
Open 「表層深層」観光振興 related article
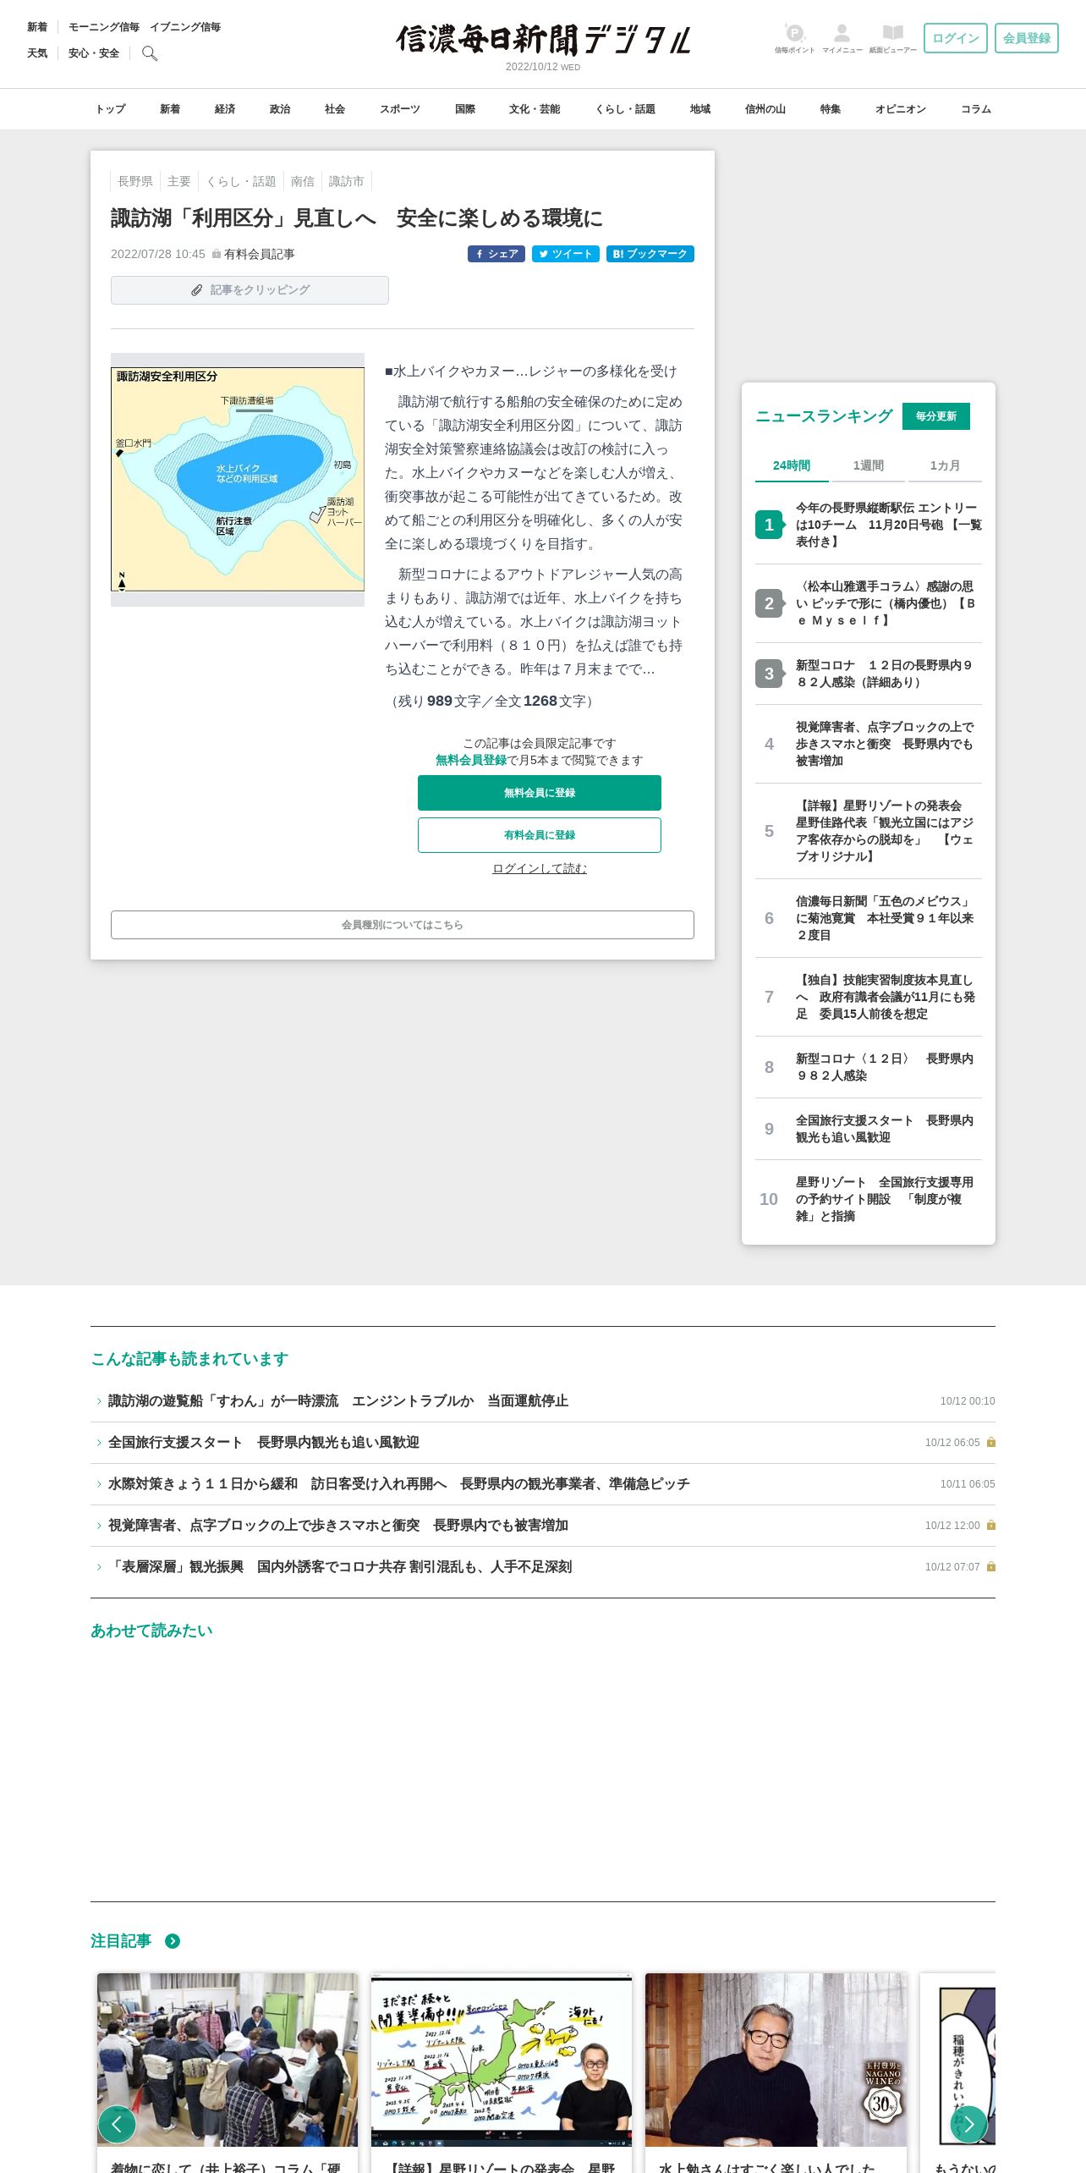point(340,1567)
